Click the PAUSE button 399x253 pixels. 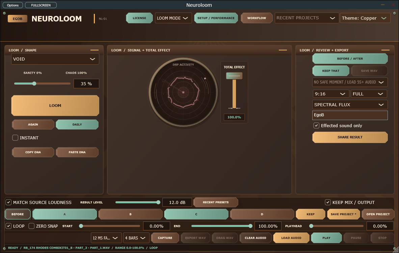(356, 238)
